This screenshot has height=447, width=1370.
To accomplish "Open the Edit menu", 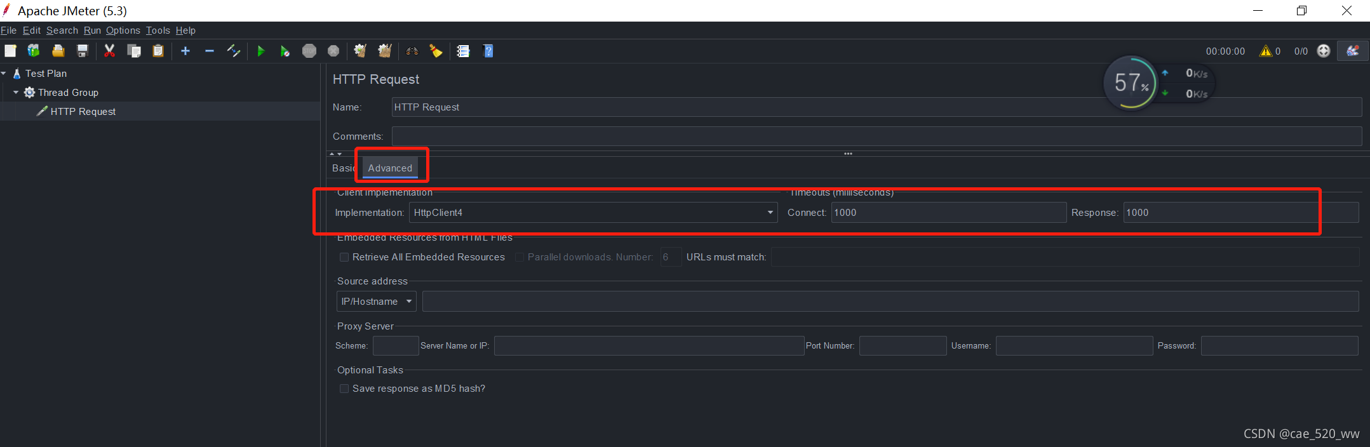I will coord(32,30).
